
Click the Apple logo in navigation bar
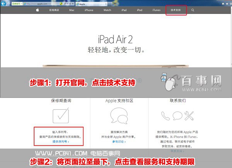[38, 10]
